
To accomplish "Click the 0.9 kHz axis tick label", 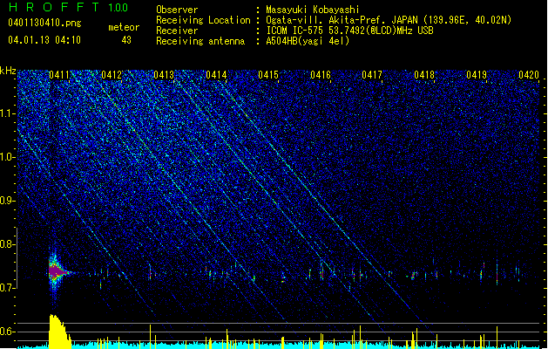I will [8, 201].
